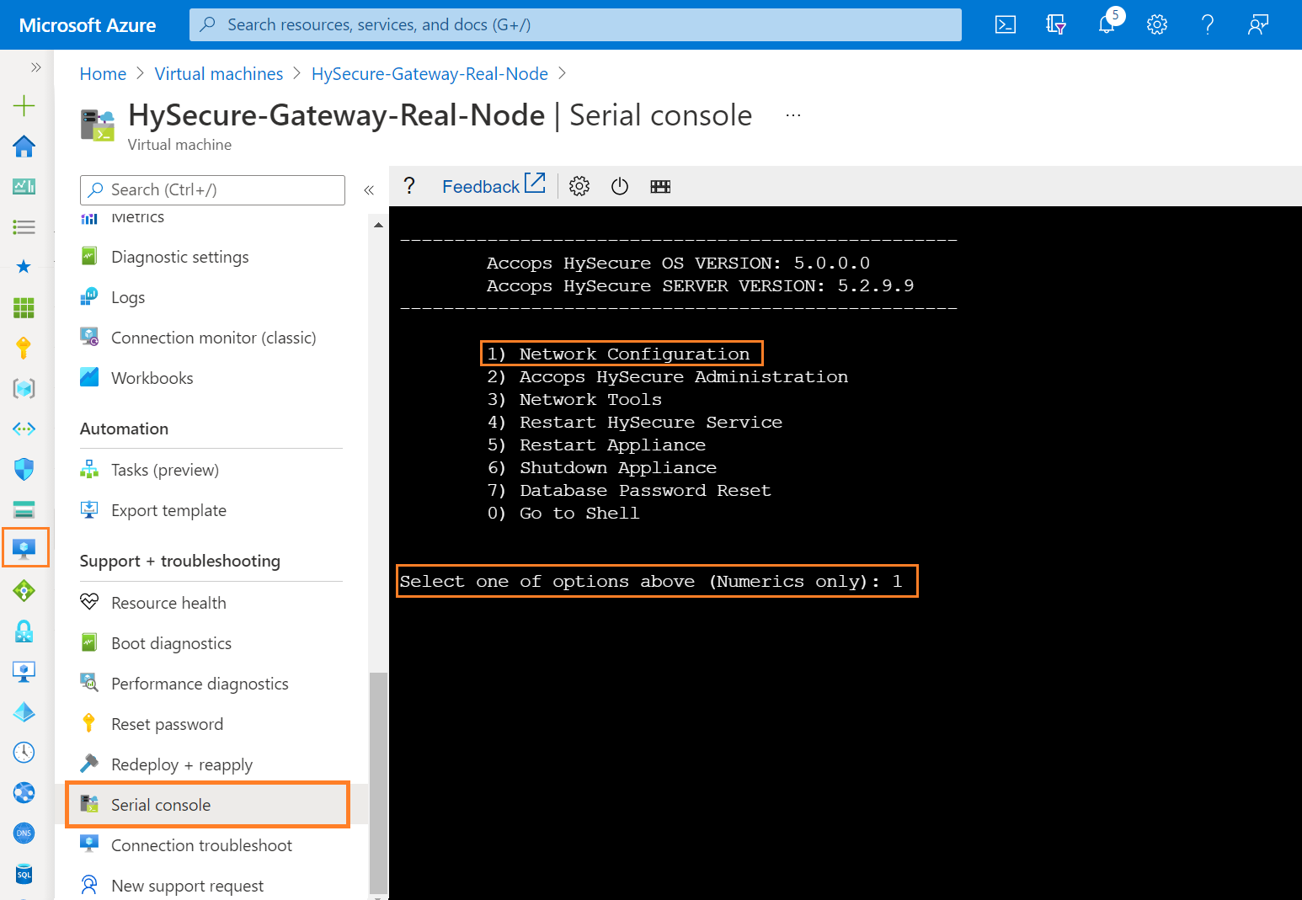
Task: Open Cloud Shell from top bar
Action: pos(1006,24)
